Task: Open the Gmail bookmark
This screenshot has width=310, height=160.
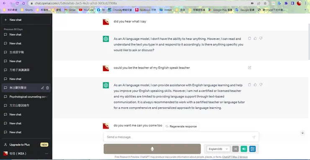Action: coord(70,10)
